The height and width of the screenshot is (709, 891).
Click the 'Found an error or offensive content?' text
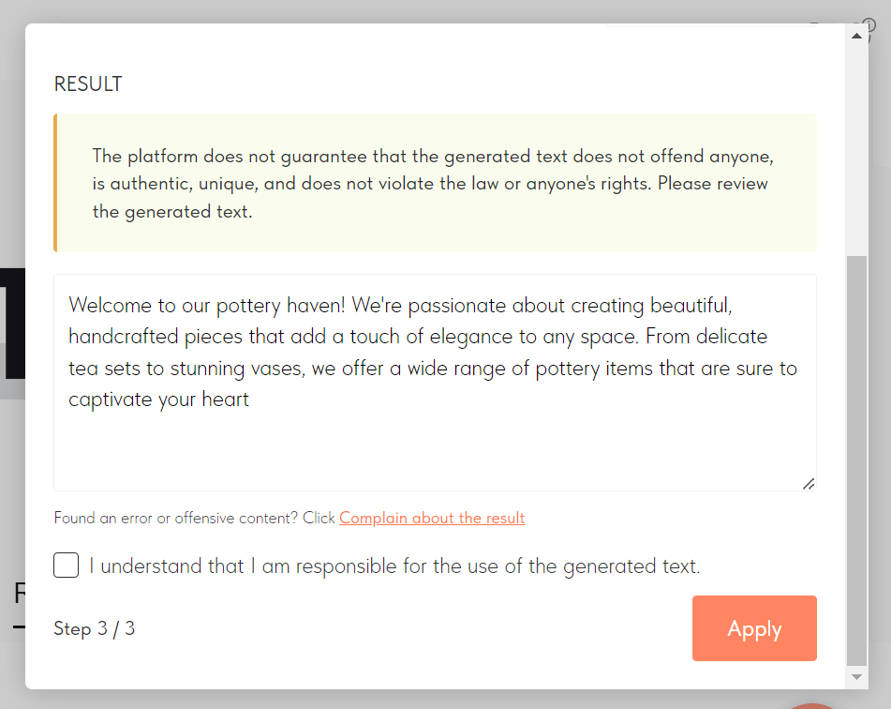click(175, 518)
